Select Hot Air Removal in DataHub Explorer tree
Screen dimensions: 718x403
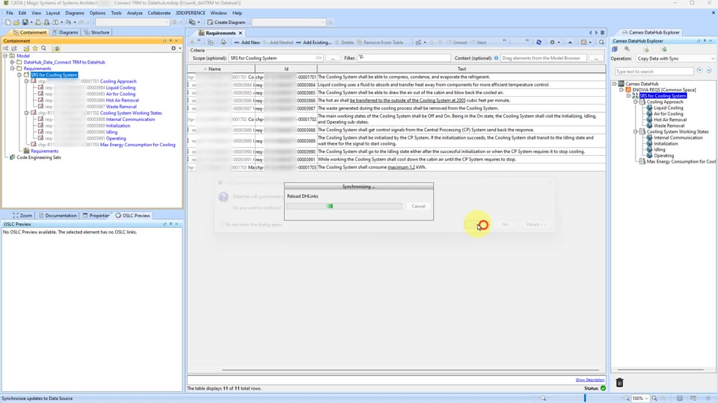pyautogui.click(x=670, y=119)
